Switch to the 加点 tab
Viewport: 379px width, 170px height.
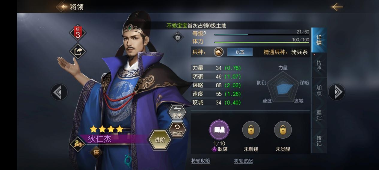pyautogui.click(x=319, y=90)
